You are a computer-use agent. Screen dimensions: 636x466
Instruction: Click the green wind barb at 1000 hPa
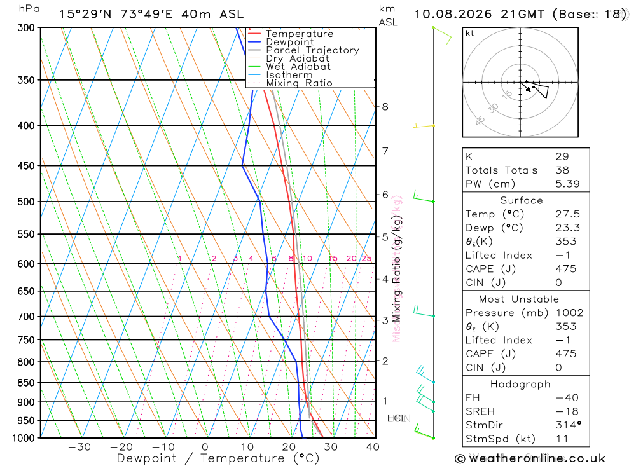click(424, 431)
